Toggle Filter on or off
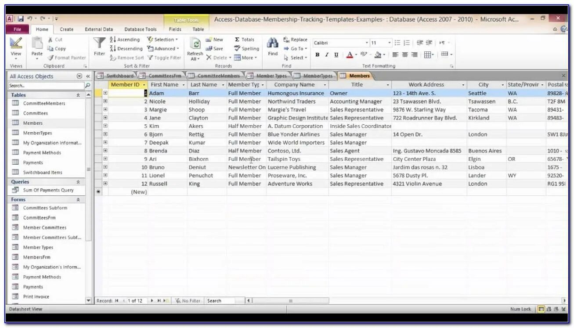The image size is (574, 328). click(x=165, y=58)
